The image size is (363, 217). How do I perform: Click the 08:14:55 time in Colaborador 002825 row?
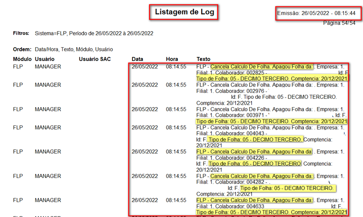tap(176, 67)
